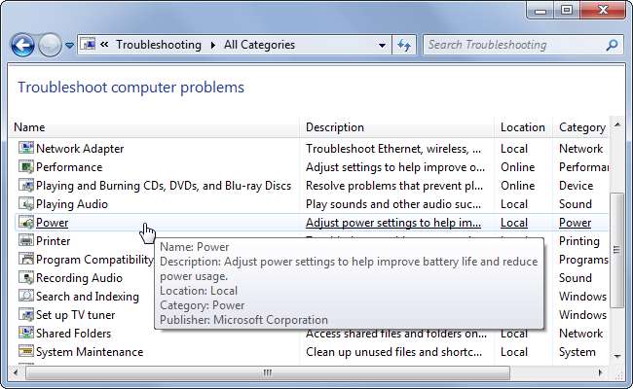This screenshot has width=633, height=389.
Task: Click the Power troubleshooter icon
Action: [26, 222]
